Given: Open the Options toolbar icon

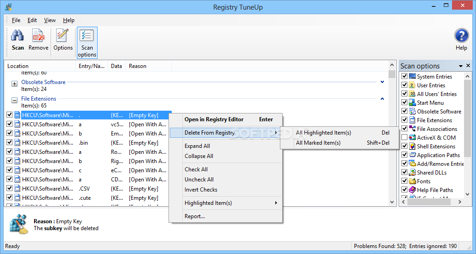Looking at the screenshot, I should [x=63, y=36].
